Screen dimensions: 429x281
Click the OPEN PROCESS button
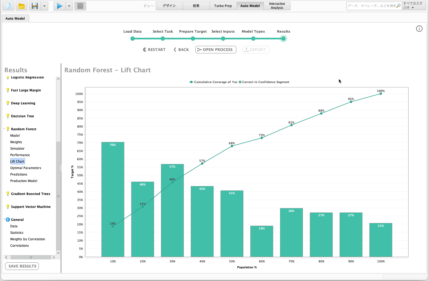tap(216, 50)
